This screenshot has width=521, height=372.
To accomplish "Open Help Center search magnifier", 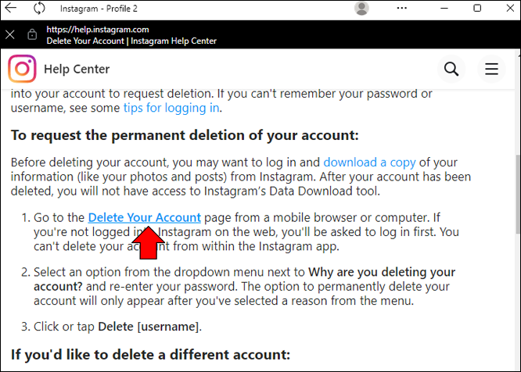I will (x=451, y=69).
